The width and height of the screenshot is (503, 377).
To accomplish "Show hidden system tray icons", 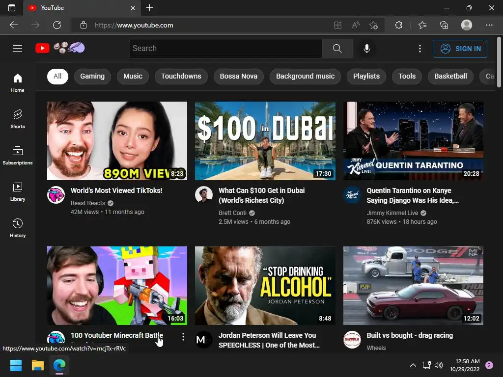I will [x=413, y=365].
